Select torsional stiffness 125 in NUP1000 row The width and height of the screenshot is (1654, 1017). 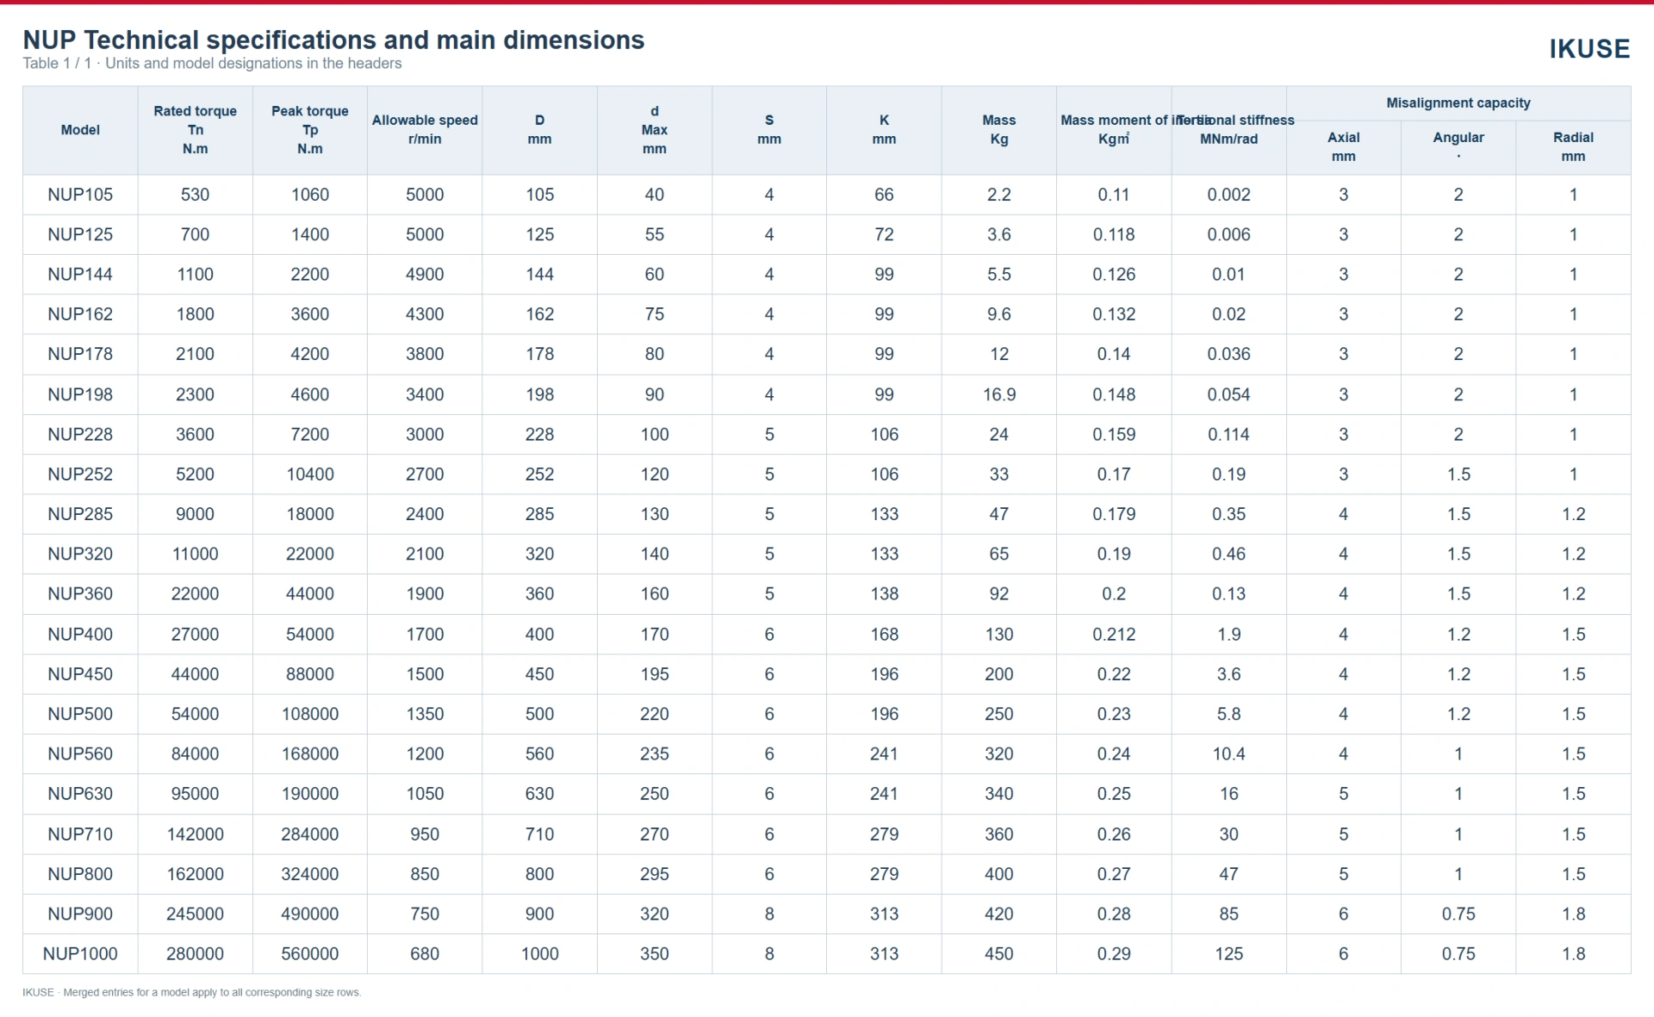pos(1228,954)
